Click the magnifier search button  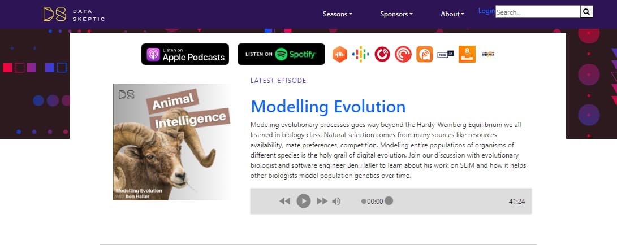pyautogui.click(x=586, y=12)
